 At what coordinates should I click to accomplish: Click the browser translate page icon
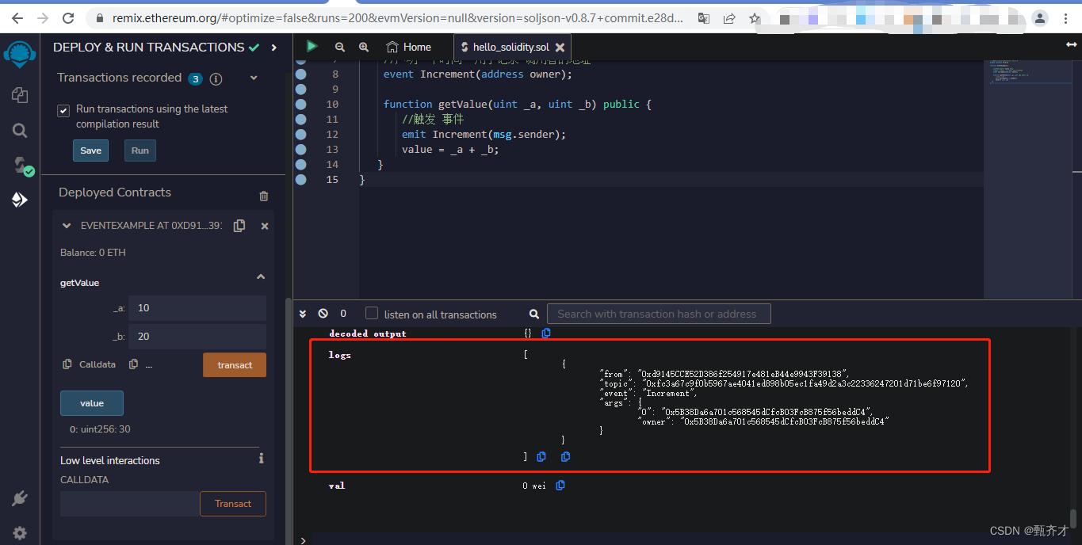704,18
